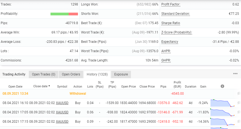Click Lots total value 47.14
Image resolution: width=241 pixels, height=129 pixels.
(74, 51)
